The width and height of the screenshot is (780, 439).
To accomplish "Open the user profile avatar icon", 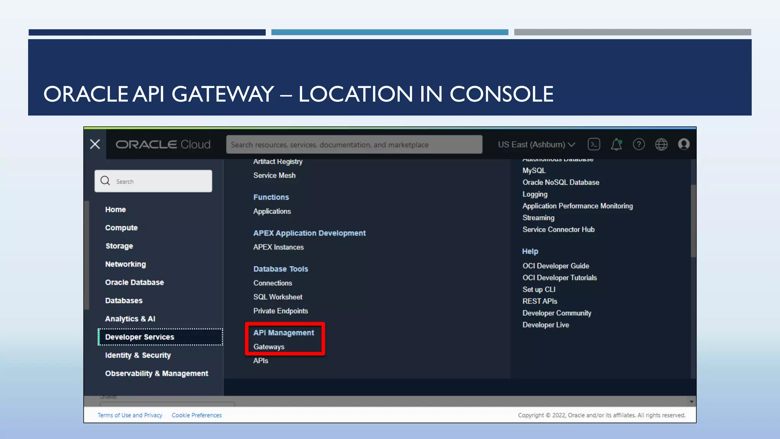I will (684, 144).
